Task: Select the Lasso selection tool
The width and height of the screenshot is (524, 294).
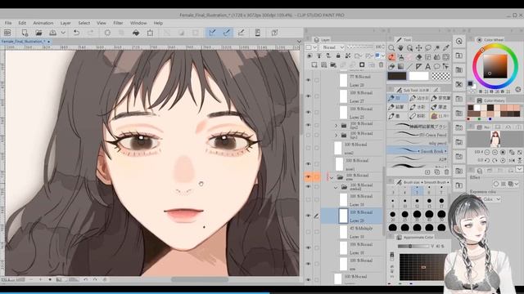Action: pos(427,48)
